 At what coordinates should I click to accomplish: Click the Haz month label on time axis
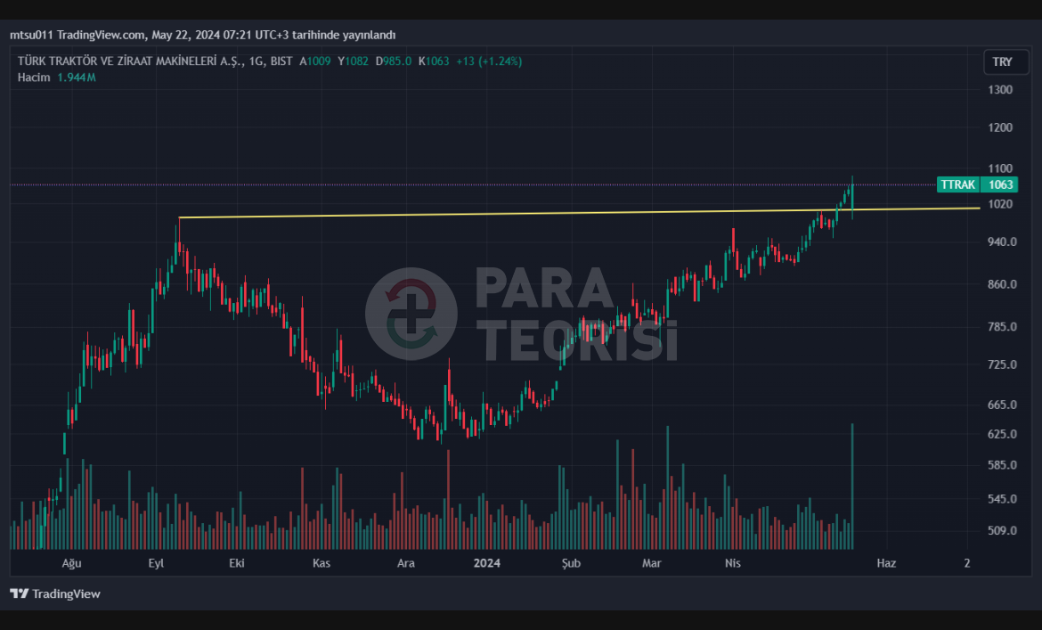click(886, 563)
